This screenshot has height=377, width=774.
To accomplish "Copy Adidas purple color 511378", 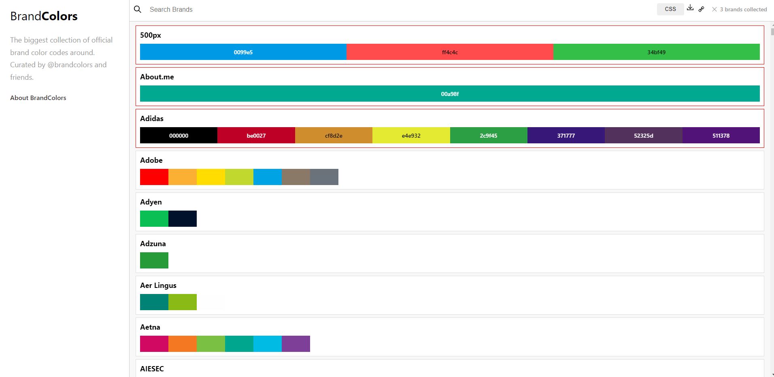I will (x=721, y=135).
